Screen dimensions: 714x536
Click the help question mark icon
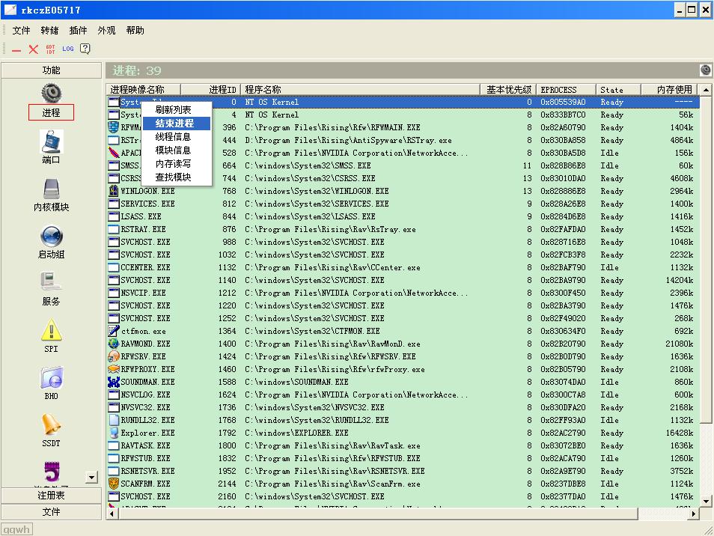(85, 49)
